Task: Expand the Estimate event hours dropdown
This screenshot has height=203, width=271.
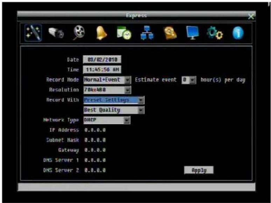Action: click(x=192, y=80)
